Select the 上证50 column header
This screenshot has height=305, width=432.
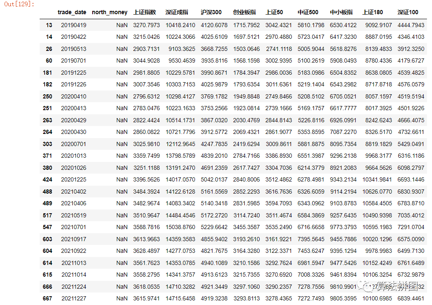tap(274, 13)
